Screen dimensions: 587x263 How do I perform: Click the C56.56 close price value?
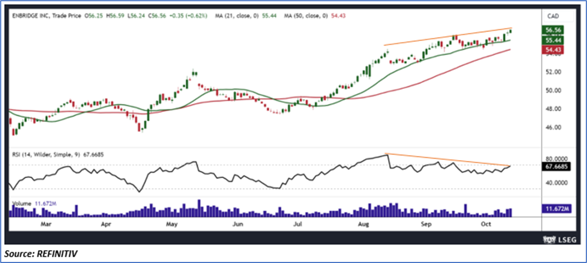pyautogui.click(x=157, y=17)
